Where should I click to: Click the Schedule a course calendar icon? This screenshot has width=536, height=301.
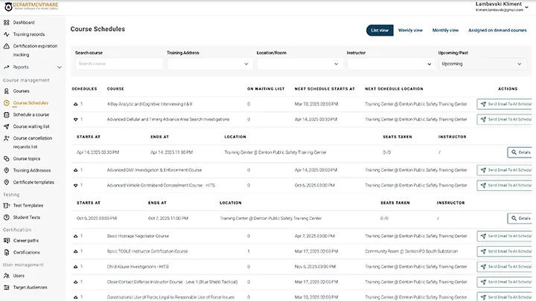click(7, 114)
